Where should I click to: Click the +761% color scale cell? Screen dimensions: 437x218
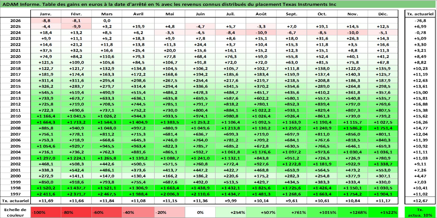pos(292,212)
